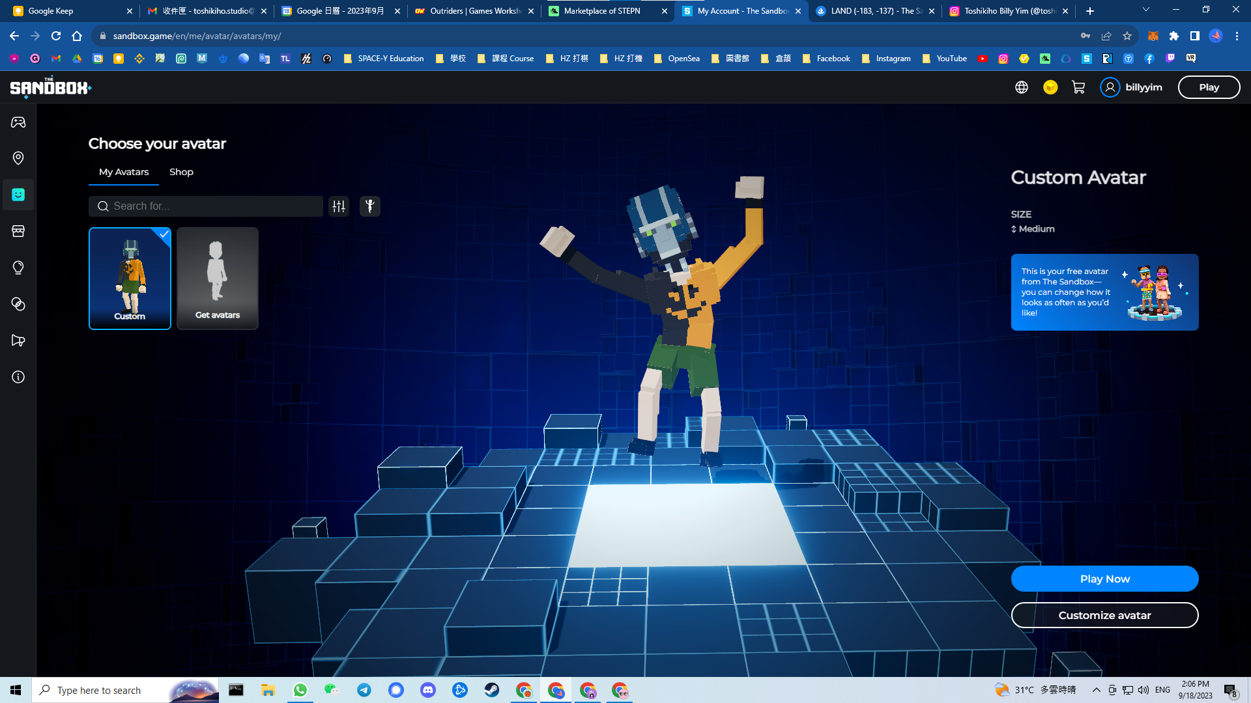Open the flag sidebar icon
Screen dimensions: 1251x703
[x=18, y=340]
